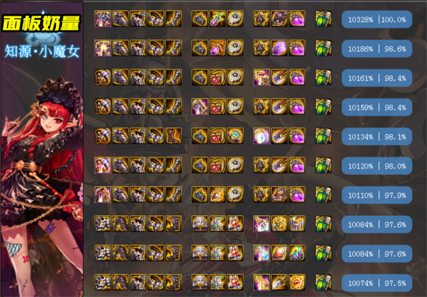This screenshot has width=427, height=297.
Task: Select the purple egg icon in the 10186% row
Action: (x=279, y=48)
